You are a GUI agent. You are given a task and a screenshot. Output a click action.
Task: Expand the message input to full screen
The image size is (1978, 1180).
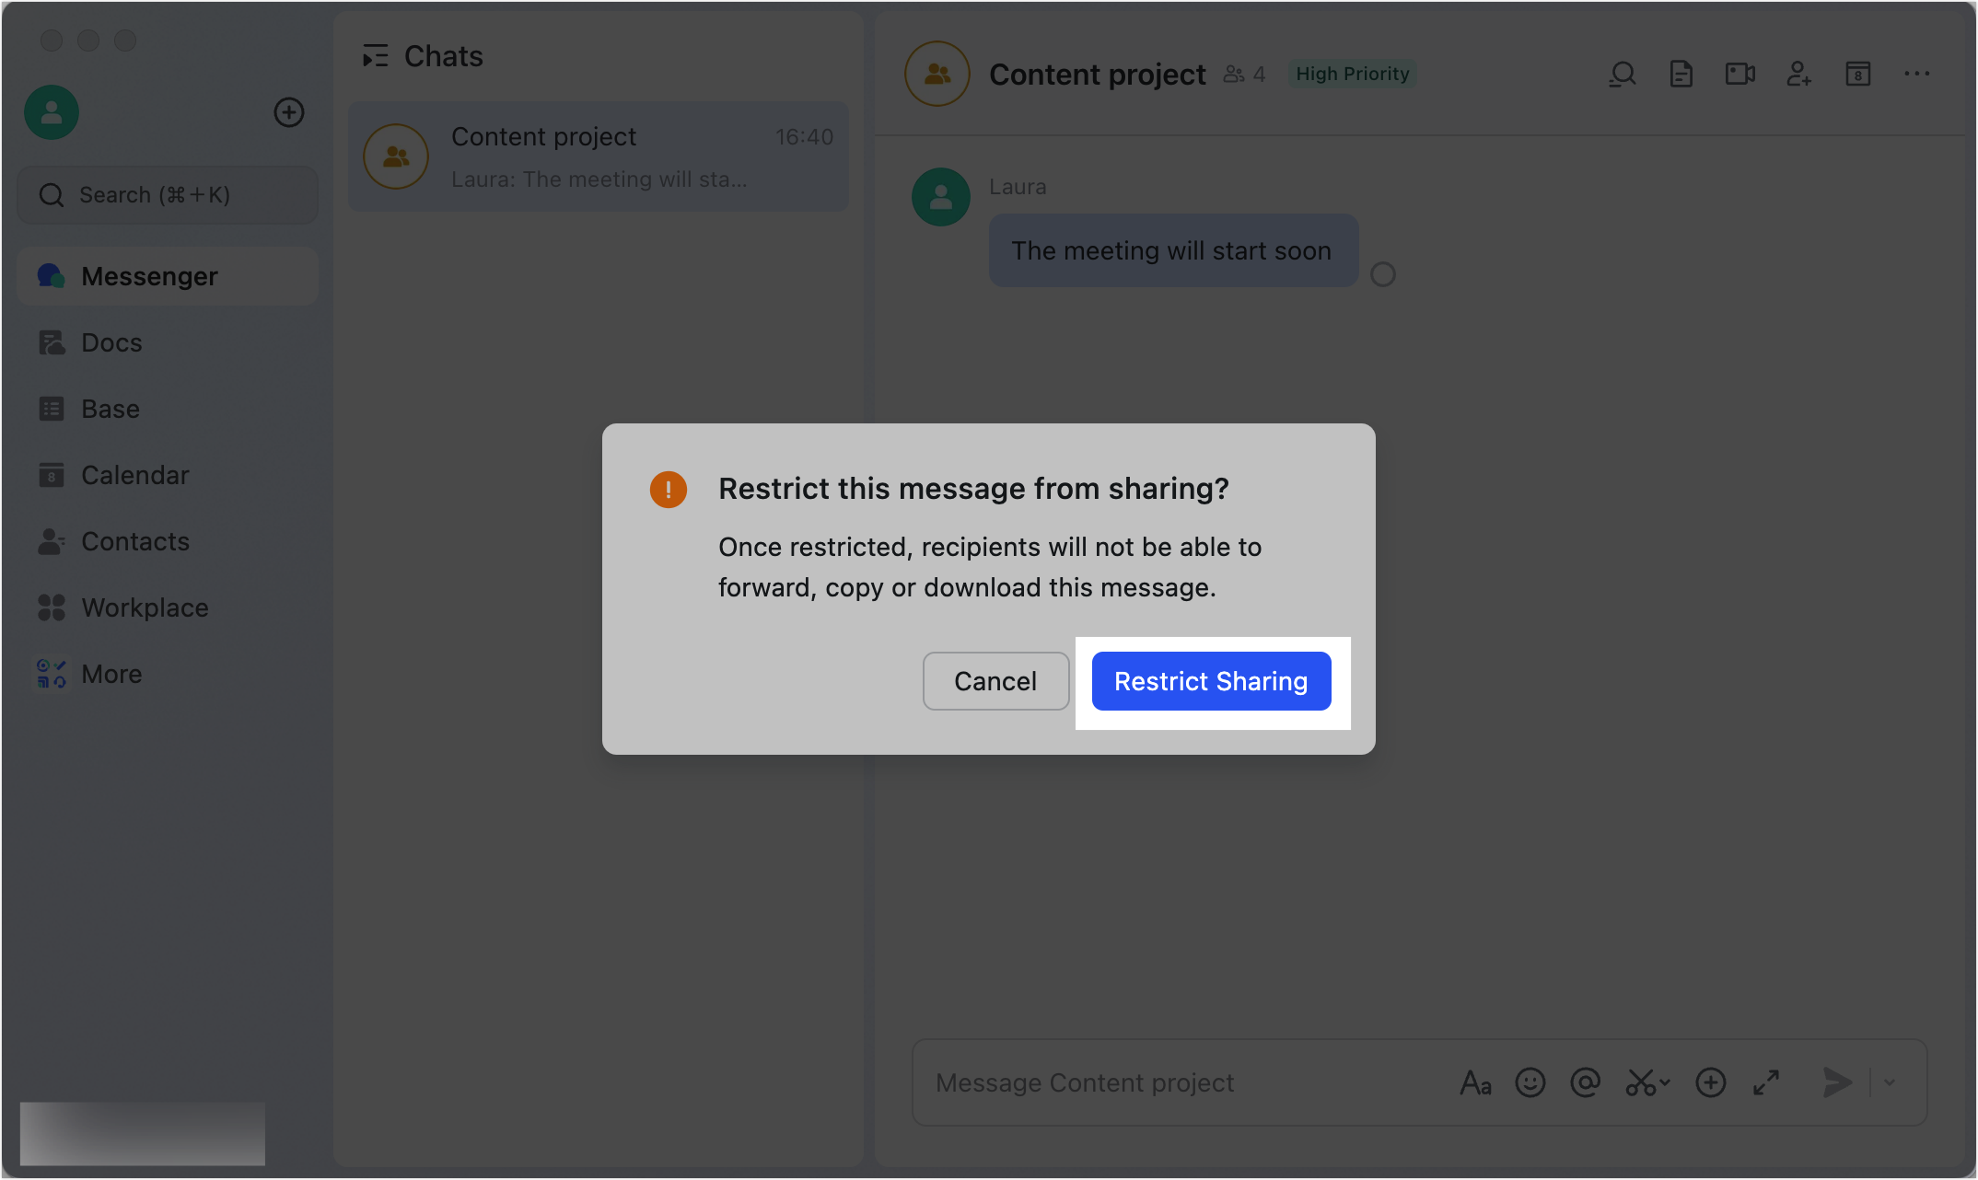coord(1766,1082)
